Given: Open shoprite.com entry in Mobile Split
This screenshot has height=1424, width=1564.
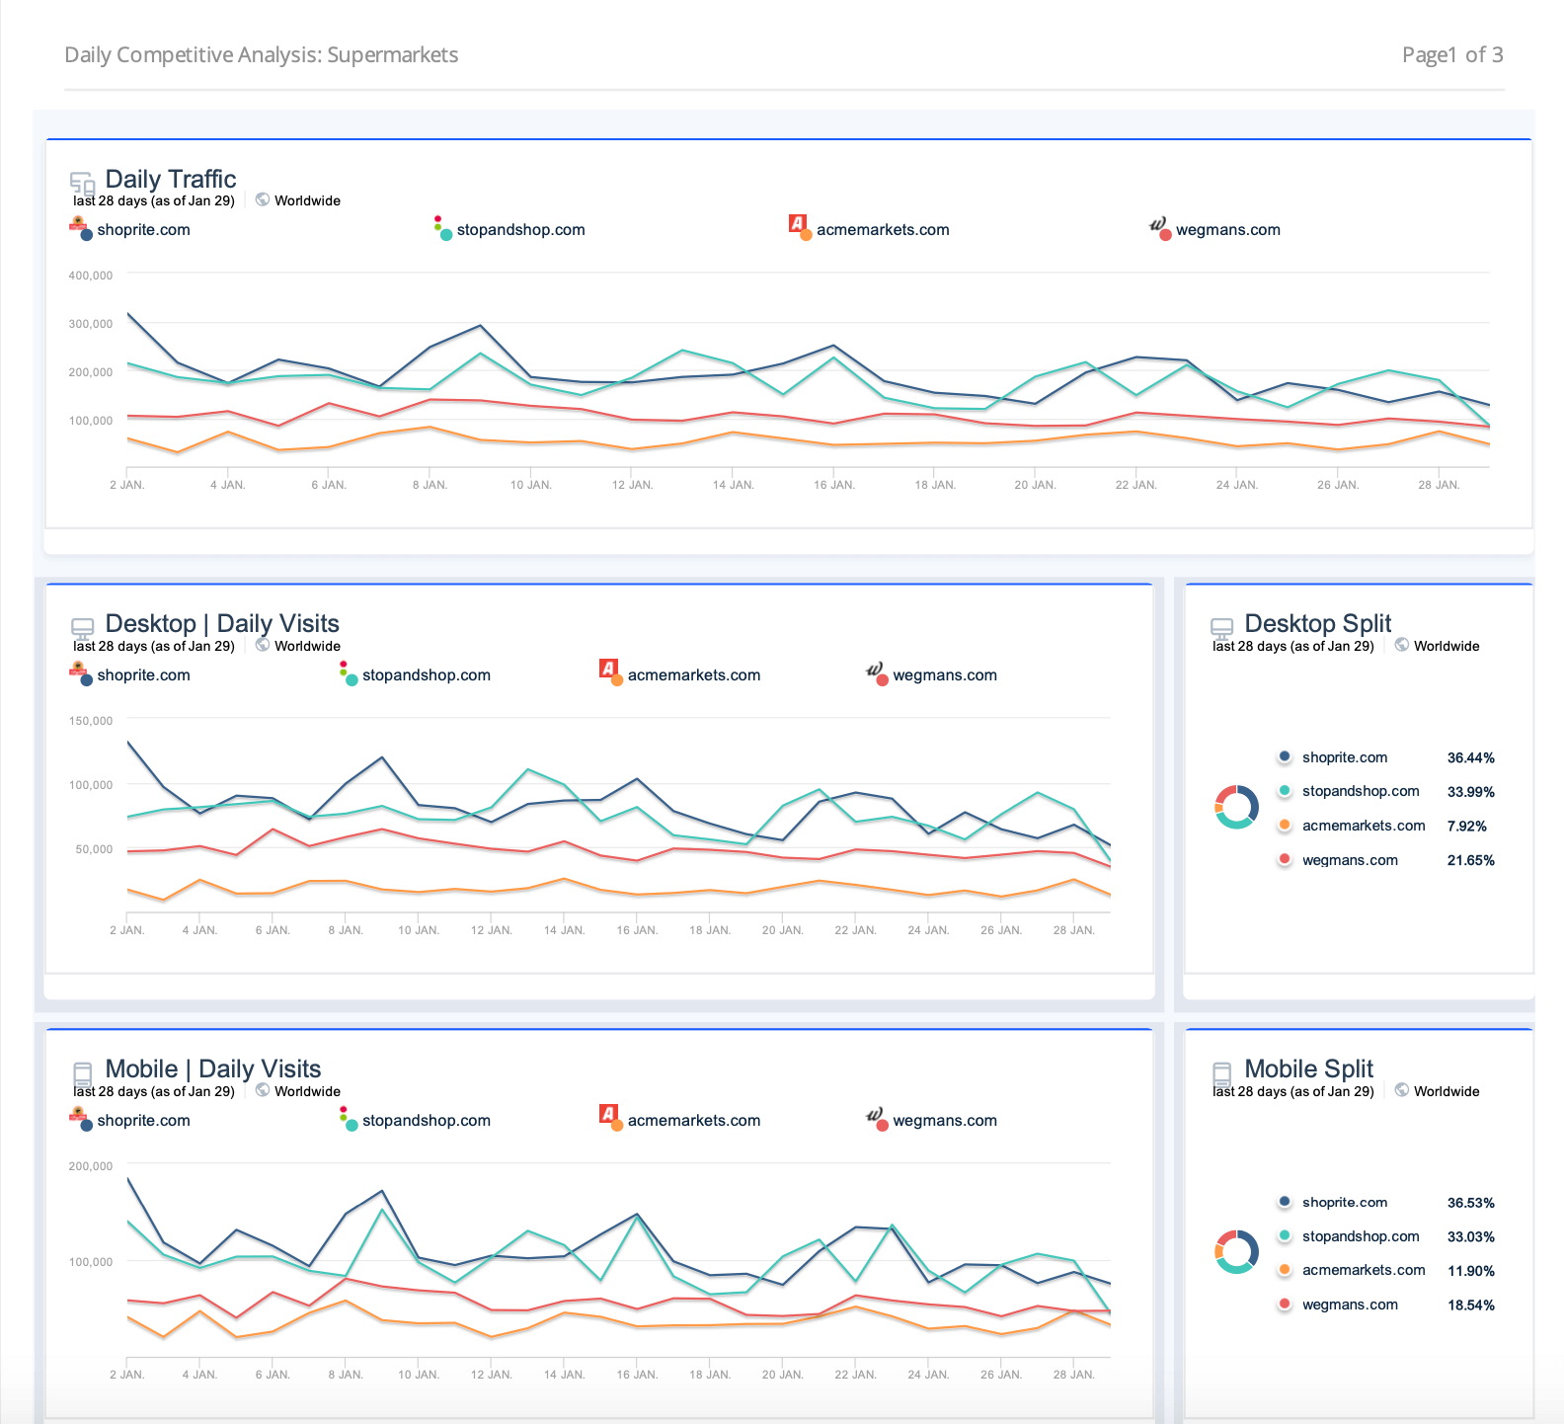Looking at the screenshot, I should point(1344,1202).
